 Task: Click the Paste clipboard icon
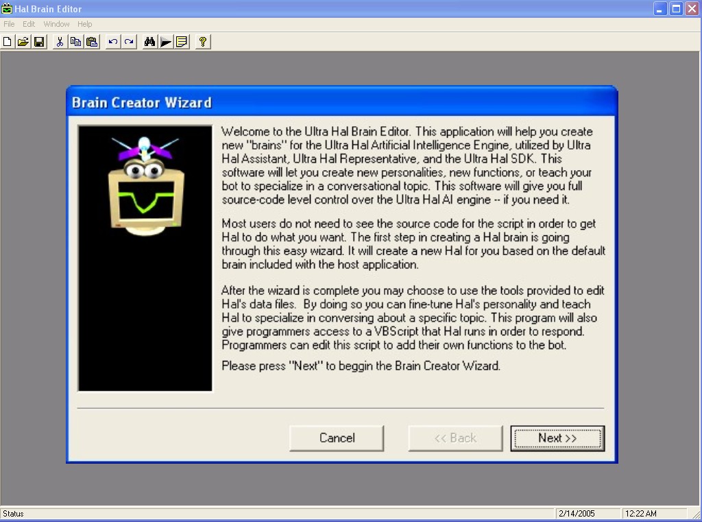click(x=92, y=42)
